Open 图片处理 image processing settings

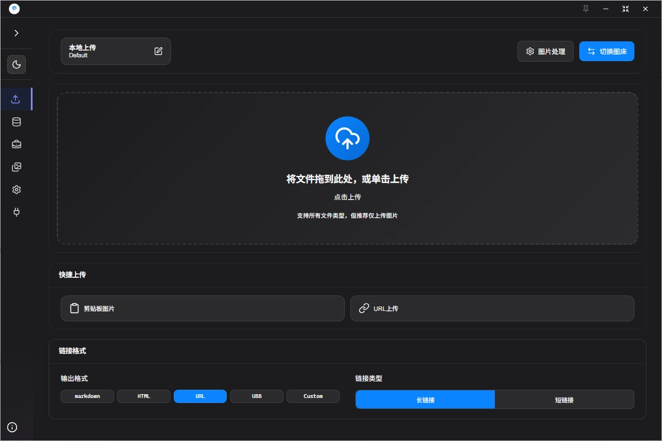click(545, 51)
